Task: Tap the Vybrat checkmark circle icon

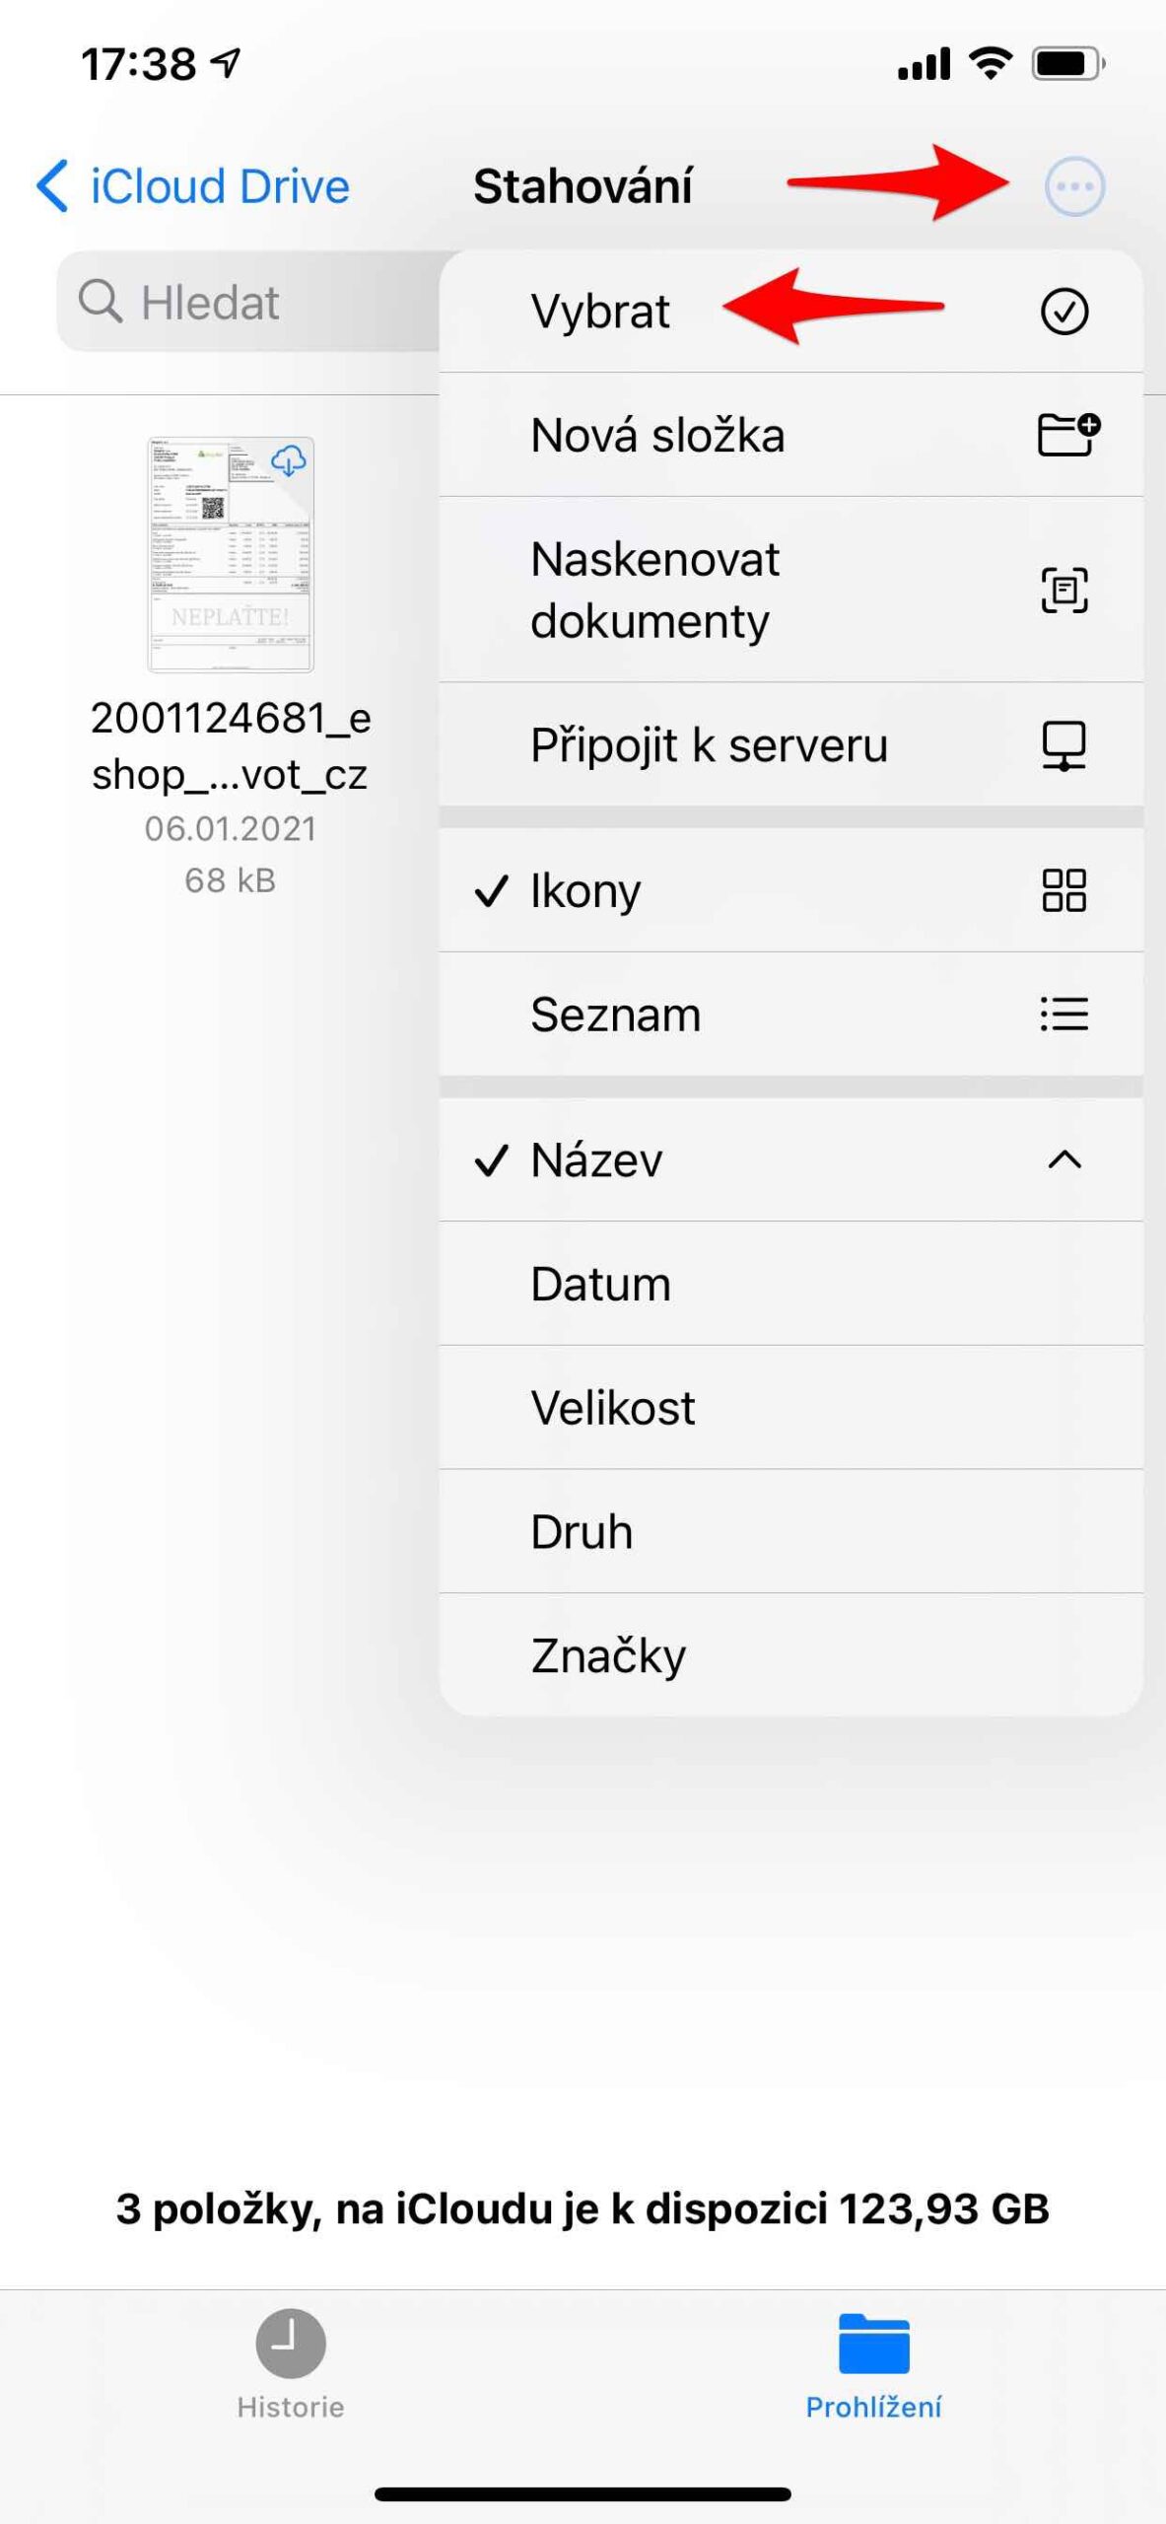Action: coord(1063,312)
